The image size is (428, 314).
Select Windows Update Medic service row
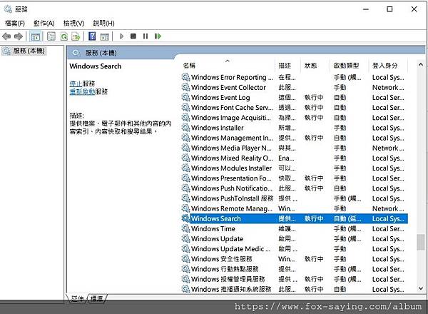[x=294, y=249]
